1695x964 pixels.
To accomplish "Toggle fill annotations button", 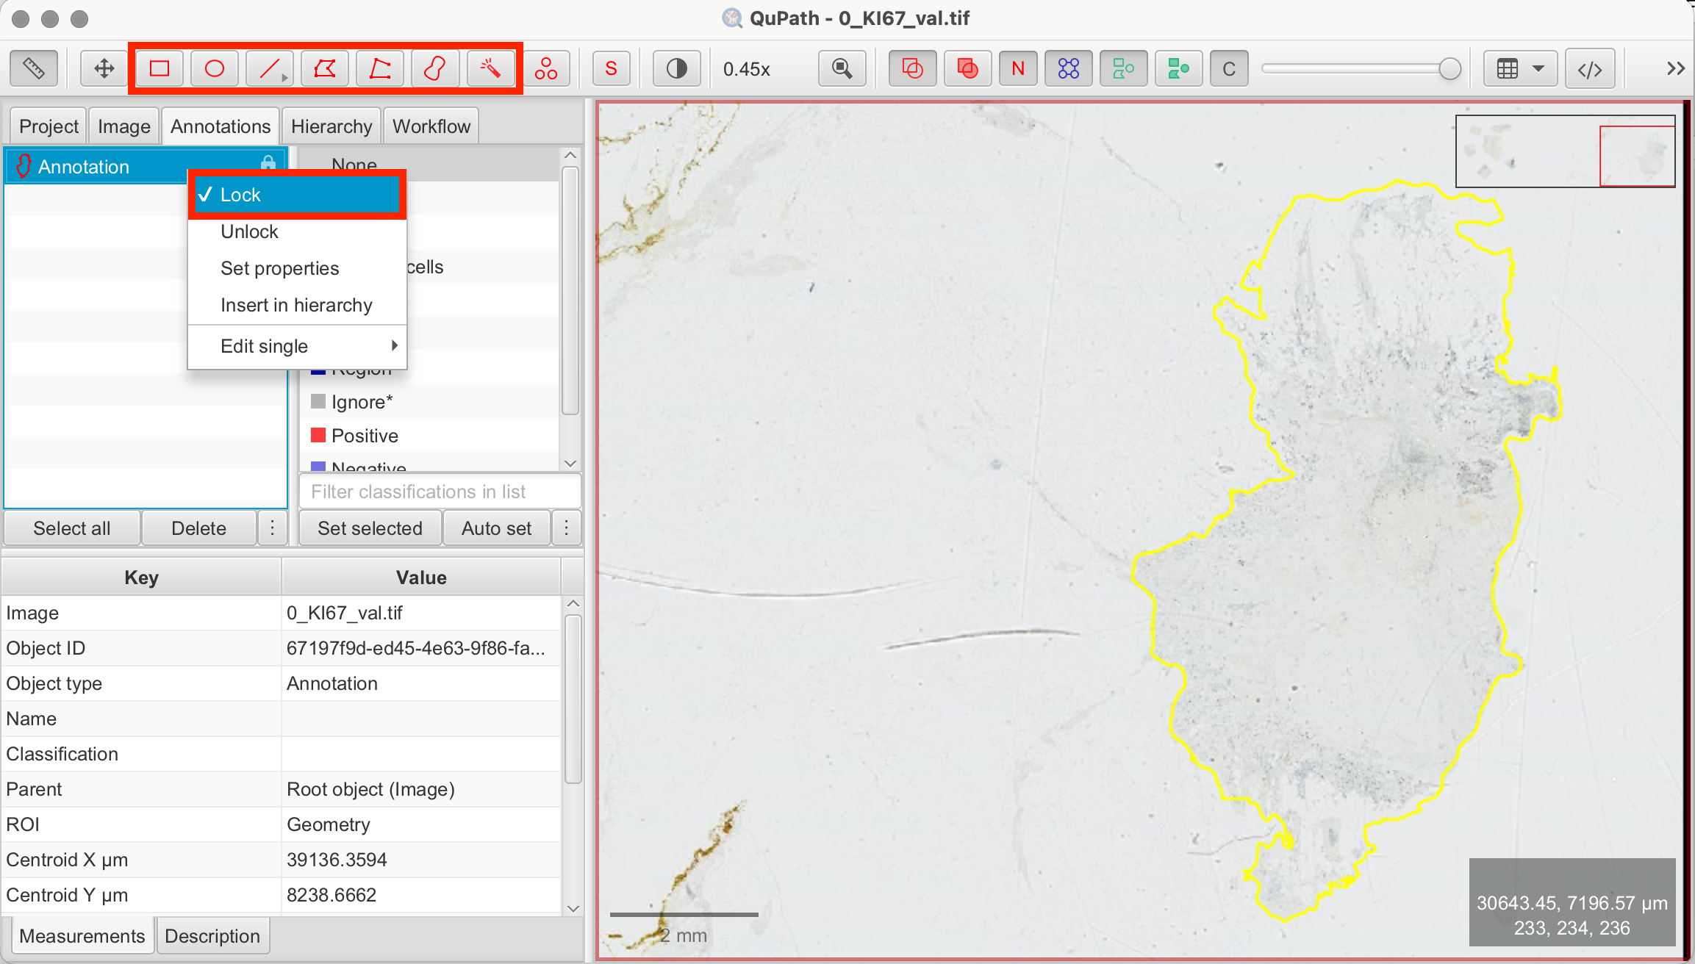I will click(x=967, y=69).
